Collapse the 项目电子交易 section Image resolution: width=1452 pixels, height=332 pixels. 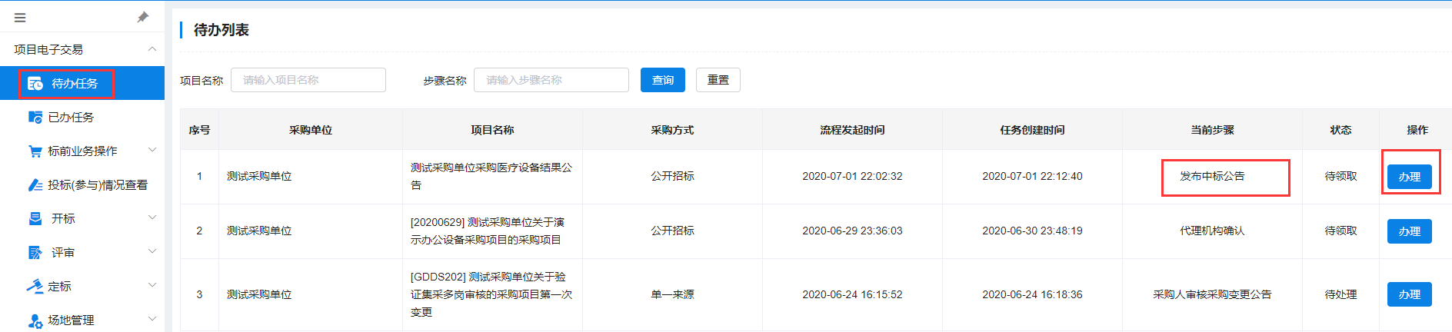[152, 49]
